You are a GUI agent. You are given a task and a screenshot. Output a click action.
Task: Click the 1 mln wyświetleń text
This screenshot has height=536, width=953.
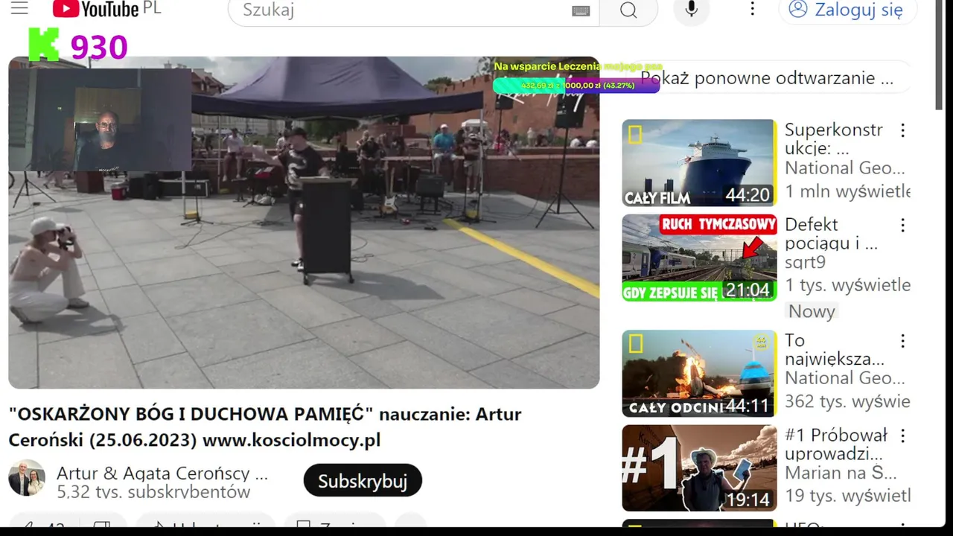point(847,192)
